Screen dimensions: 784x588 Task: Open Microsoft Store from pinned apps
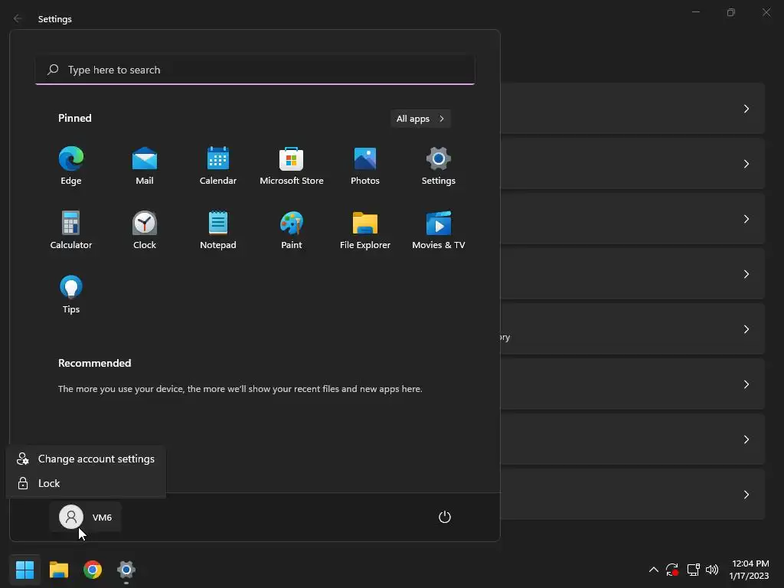coord(292,166)
